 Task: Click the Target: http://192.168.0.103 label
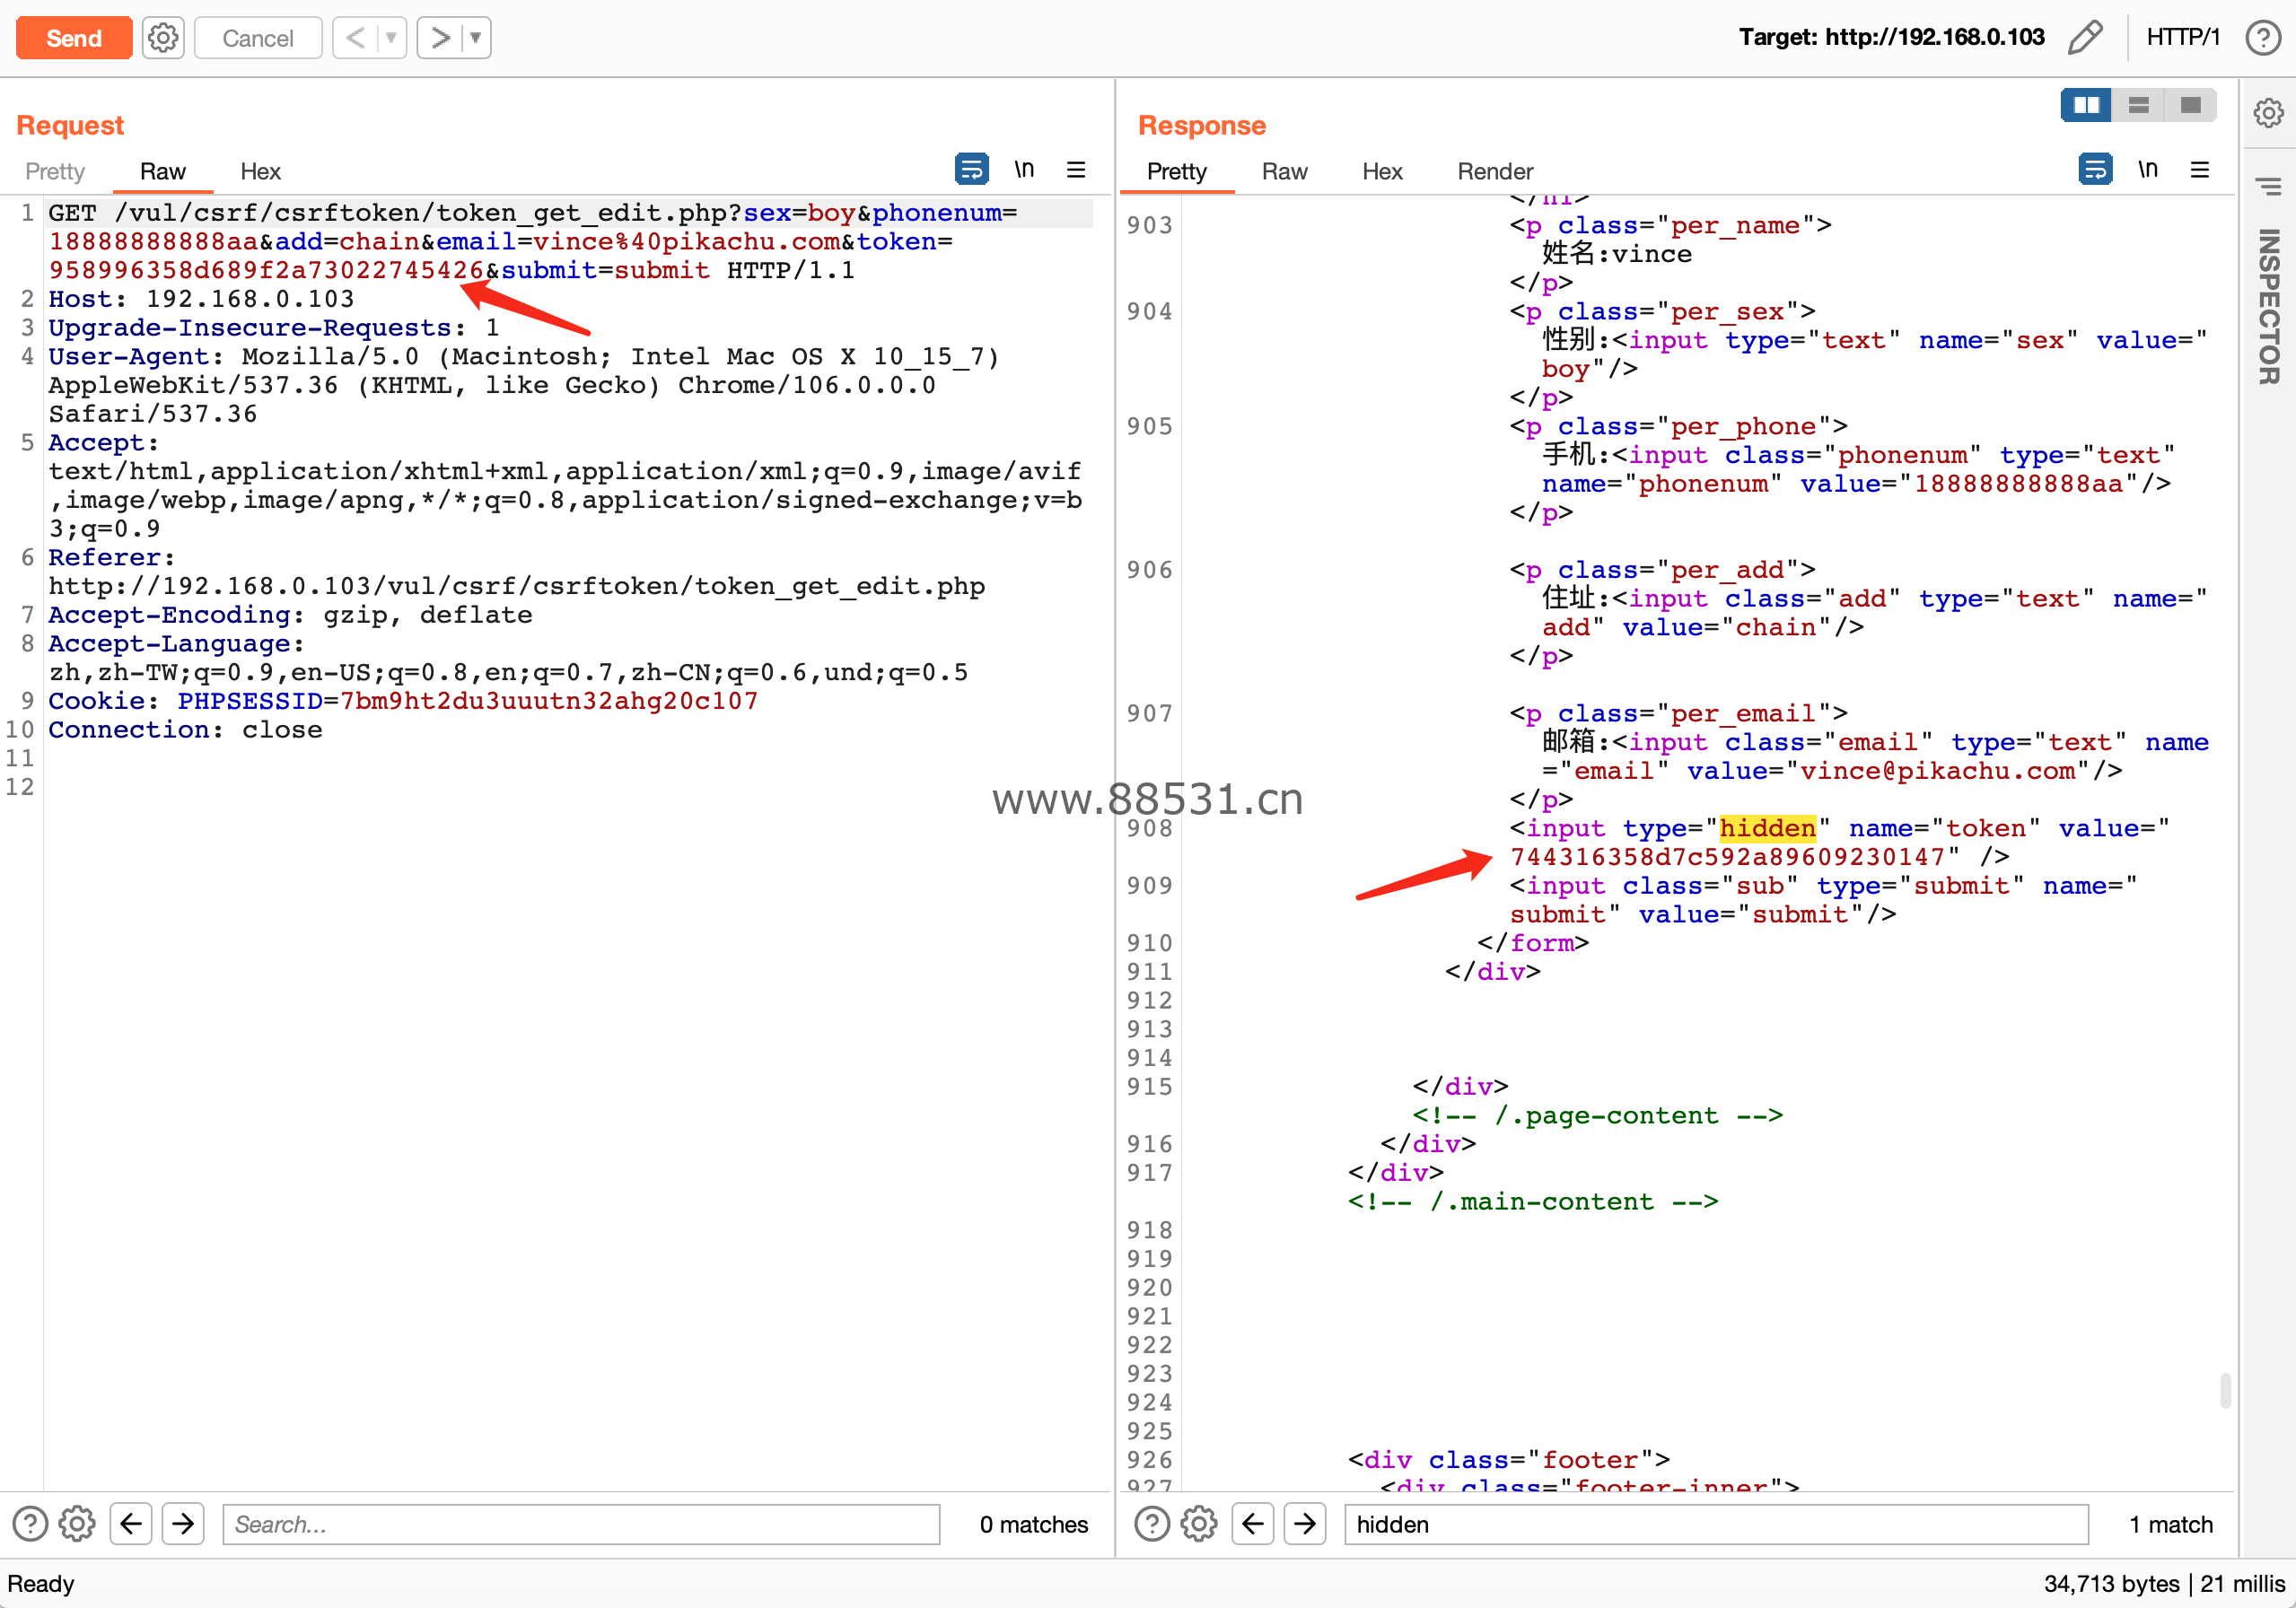(x=1891, y=38)
